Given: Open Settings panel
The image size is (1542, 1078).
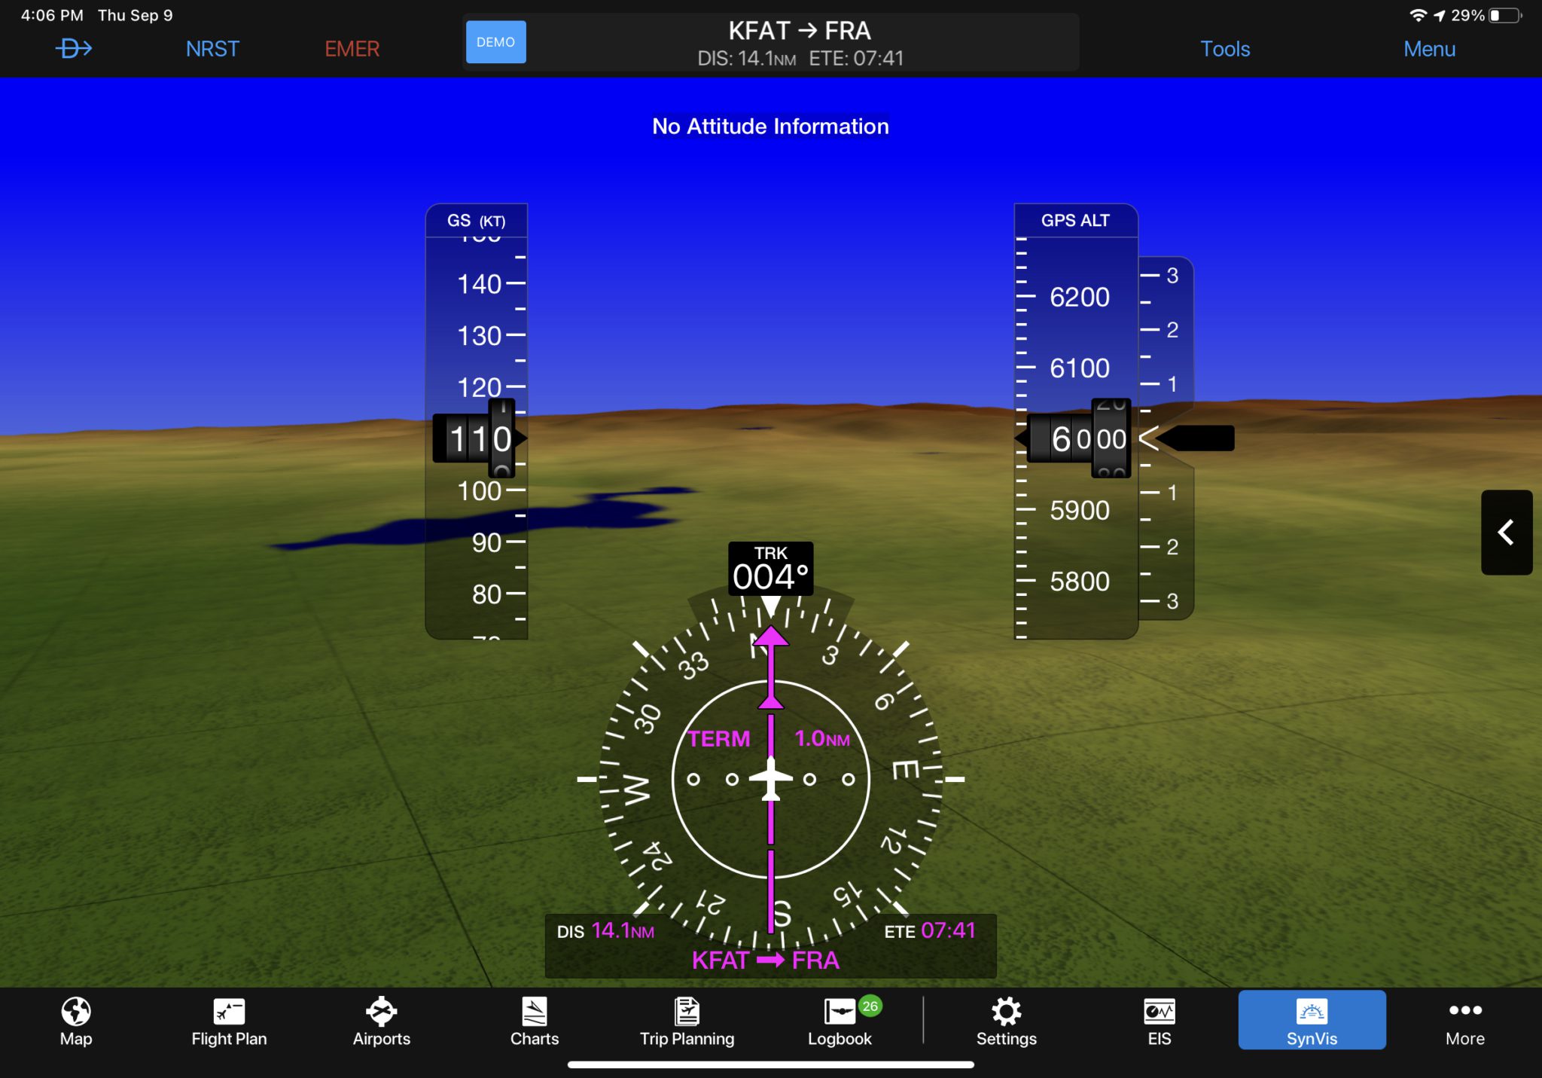Looking at the screenshot, I should point(1005,1030).
